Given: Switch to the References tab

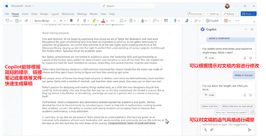Looking at the screenshot, I should click(68, 14).
